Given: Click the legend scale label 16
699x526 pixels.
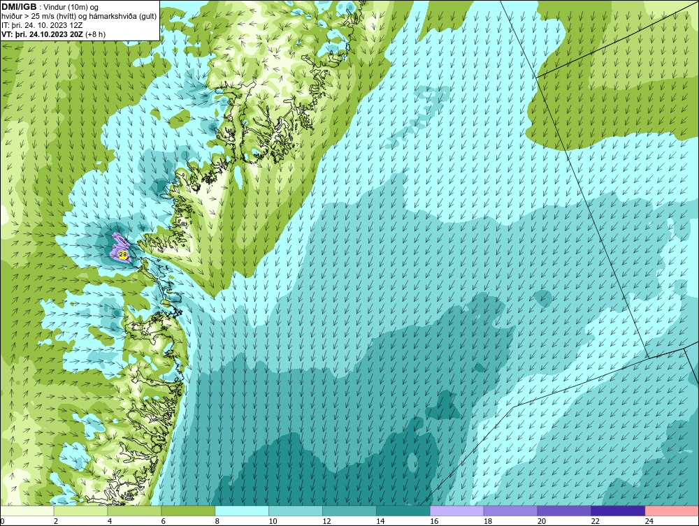Looking at the screenshot, I should coord(434,521).
